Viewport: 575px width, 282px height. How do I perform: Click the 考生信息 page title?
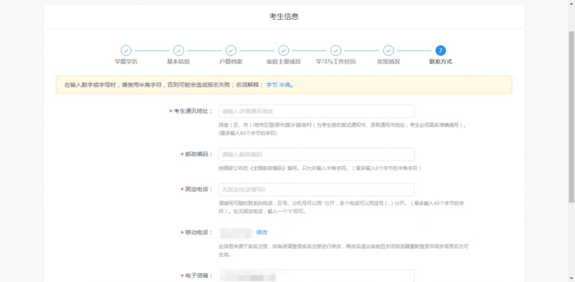coord(284,16)
